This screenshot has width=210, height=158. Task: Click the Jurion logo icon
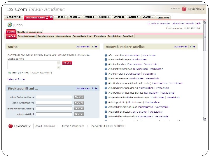(10, 25)
